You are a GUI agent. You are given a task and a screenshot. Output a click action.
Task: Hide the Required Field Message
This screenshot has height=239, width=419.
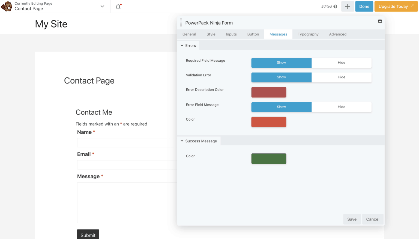pyautogui.click(x=342, y=63)
